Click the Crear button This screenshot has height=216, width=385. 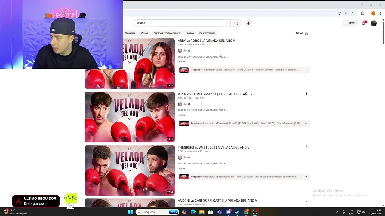click(x=350, y=23)
